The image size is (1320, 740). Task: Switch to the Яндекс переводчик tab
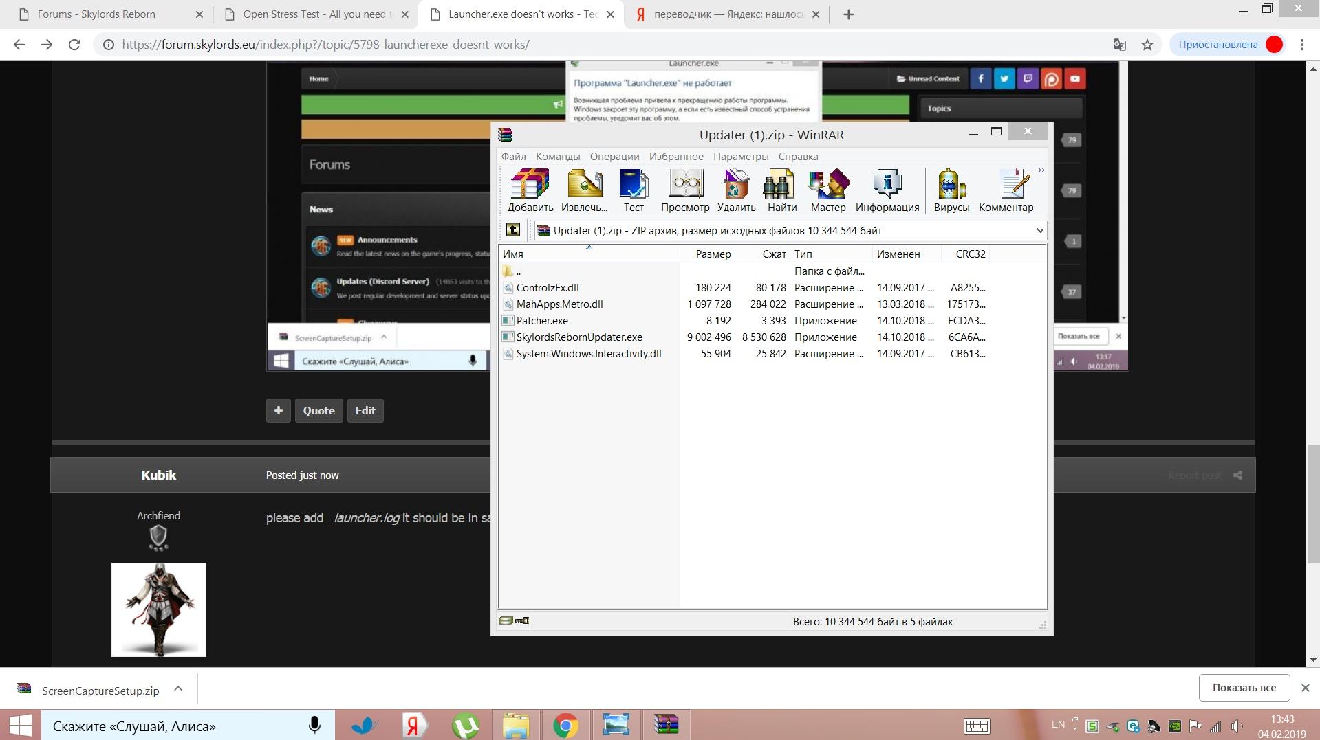coord(726,14)
